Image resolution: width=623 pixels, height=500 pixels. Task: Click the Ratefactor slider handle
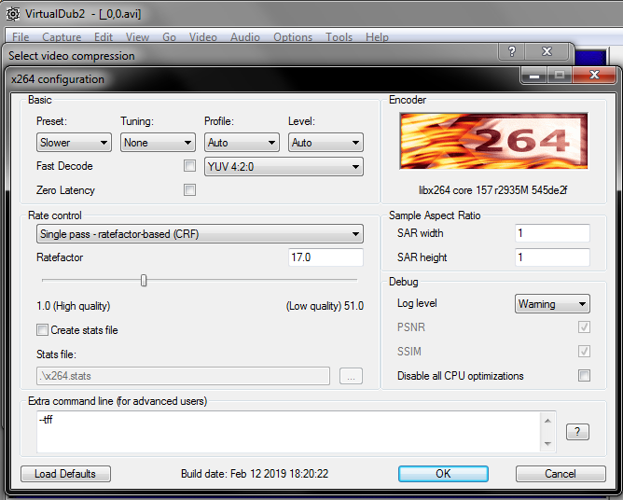click(144, 281)
